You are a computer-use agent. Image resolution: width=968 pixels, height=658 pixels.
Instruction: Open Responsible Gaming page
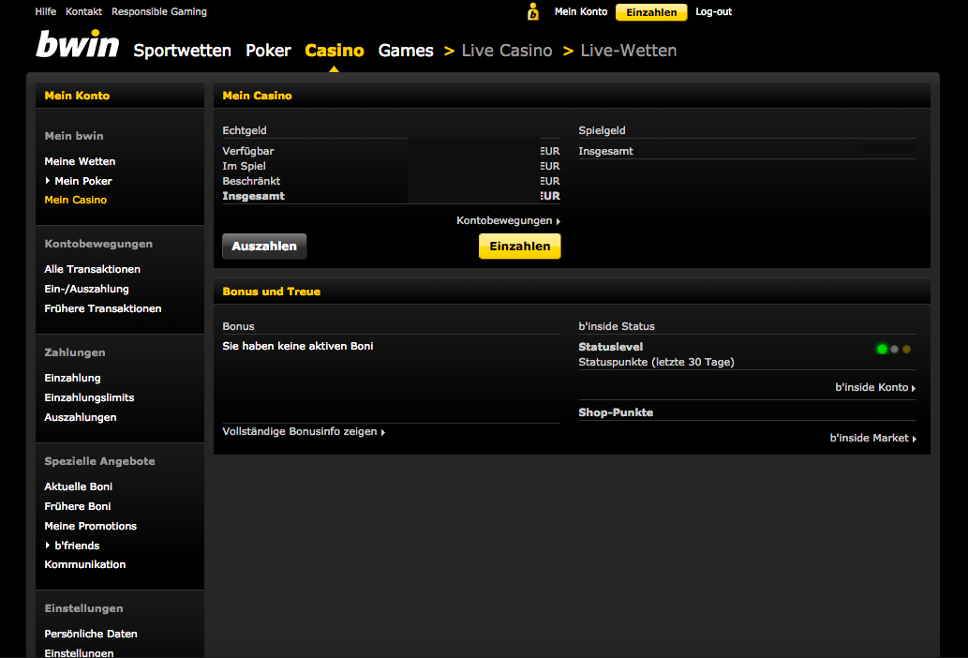[159, 12]
